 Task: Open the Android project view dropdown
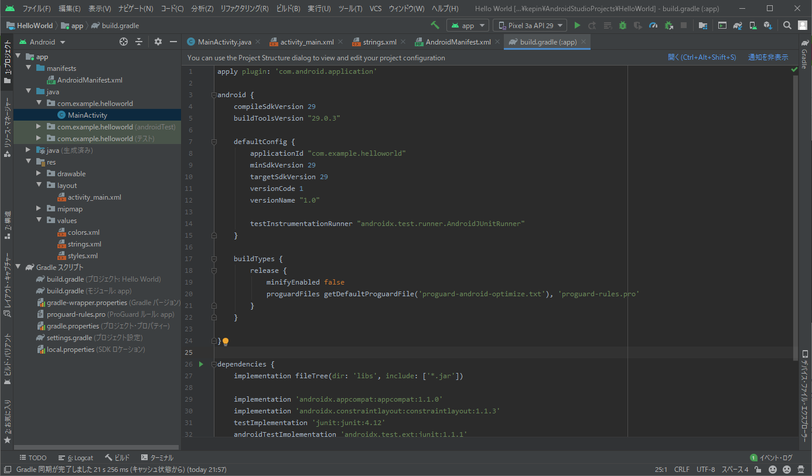click(x=43, y=42)
